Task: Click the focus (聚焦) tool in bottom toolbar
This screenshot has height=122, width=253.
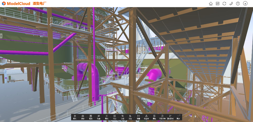Action: [x=75, y=117]
